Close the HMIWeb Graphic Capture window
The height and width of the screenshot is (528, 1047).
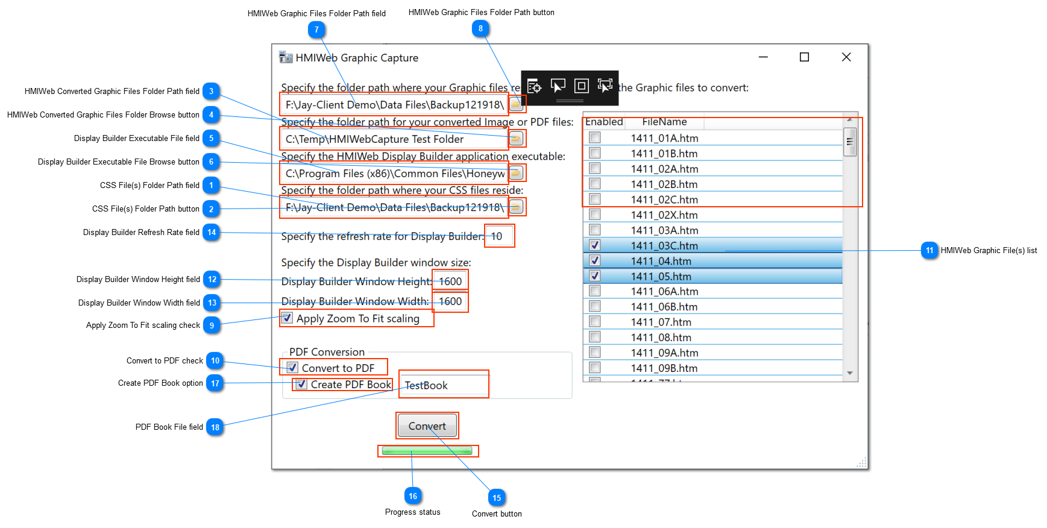tap(846, 57)
